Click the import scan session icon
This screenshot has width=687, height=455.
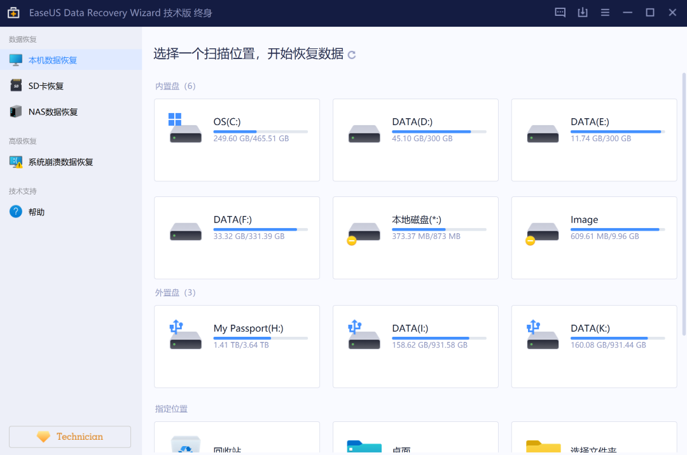click(582, 12)
